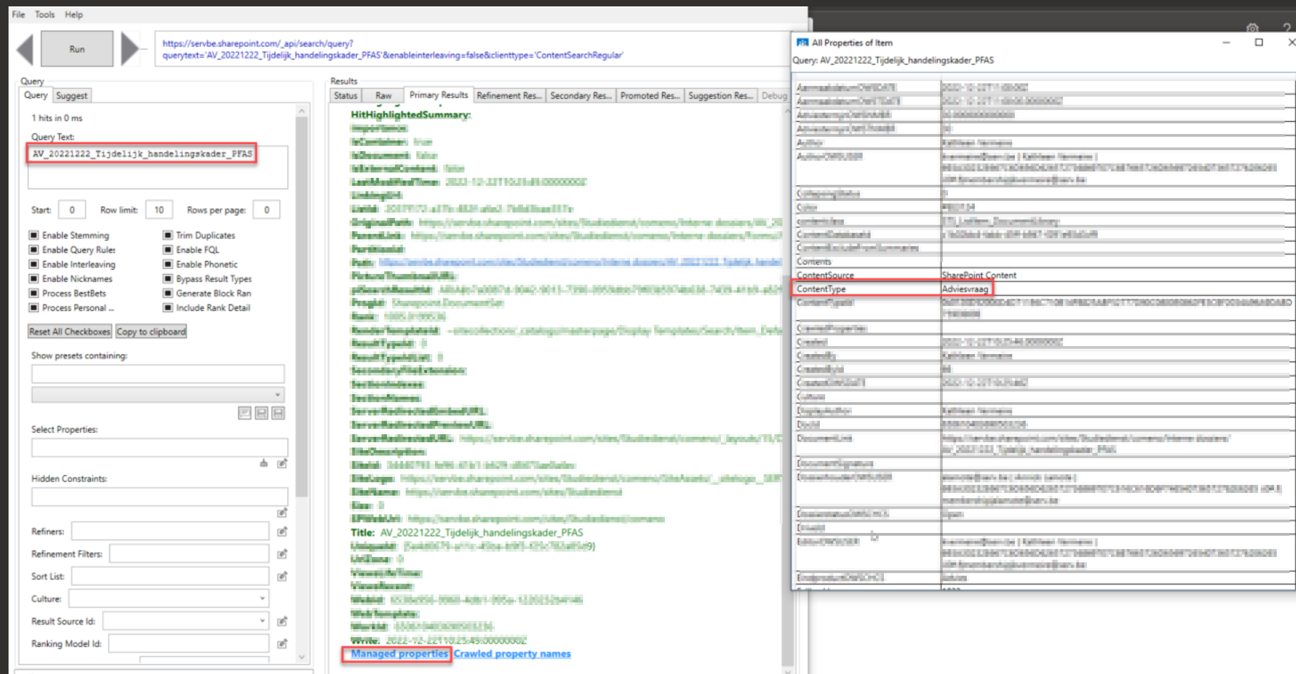Click the forward arrow next to Run

pyautogui.click(x=130, y=49)
